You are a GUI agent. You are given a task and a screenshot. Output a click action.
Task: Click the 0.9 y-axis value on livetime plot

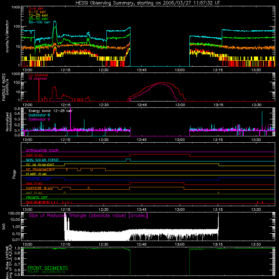pos(17,253)
